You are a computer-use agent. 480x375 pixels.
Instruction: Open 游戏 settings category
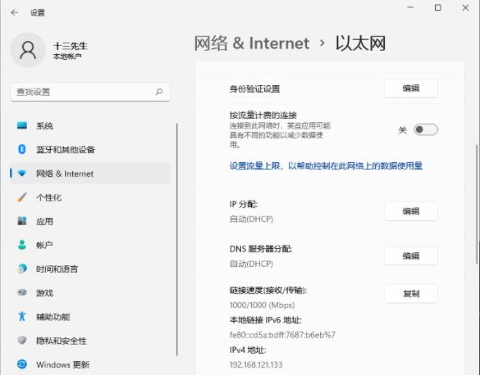[x=90, y=292]
